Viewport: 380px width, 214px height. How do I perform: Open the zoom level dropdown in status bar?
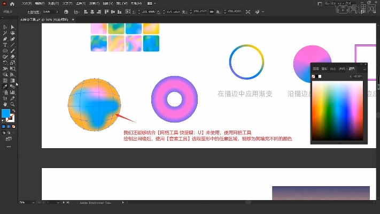(x=33, y=202)
